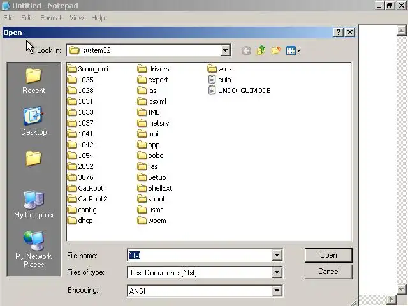408x306 pixels.
Task: Open Notepad's Help menu
Action: [x=98, y=18]
